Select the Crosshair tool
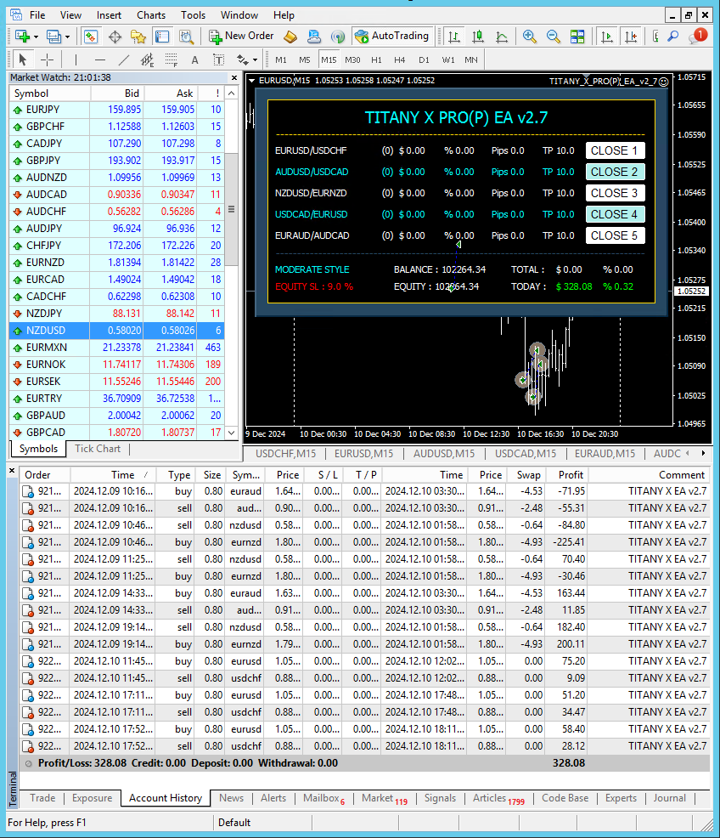Screen dimensions: 720x838 pyautogui.click(x=48, y=59)
